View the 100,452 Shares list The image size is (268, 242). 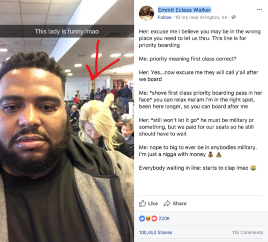pyautogui.click(x=155, y=232)
